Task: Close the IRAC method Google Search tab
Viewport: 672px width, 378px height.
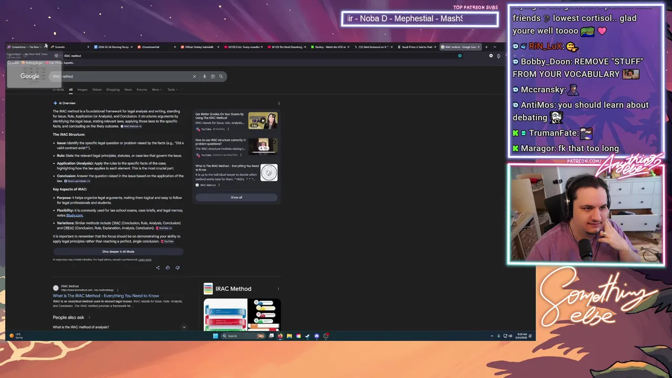Action: (x=478, y=47)
